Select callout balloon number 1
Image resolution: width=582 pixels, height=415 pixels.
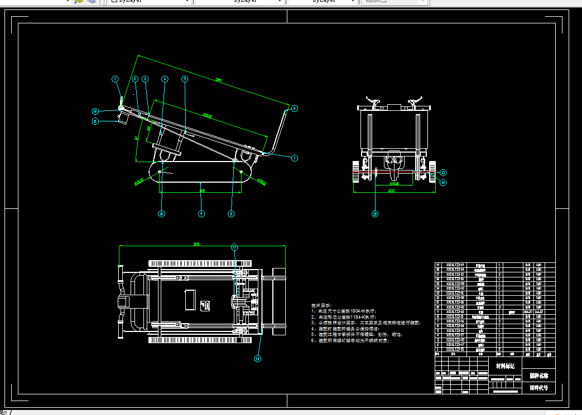(115, 79)
